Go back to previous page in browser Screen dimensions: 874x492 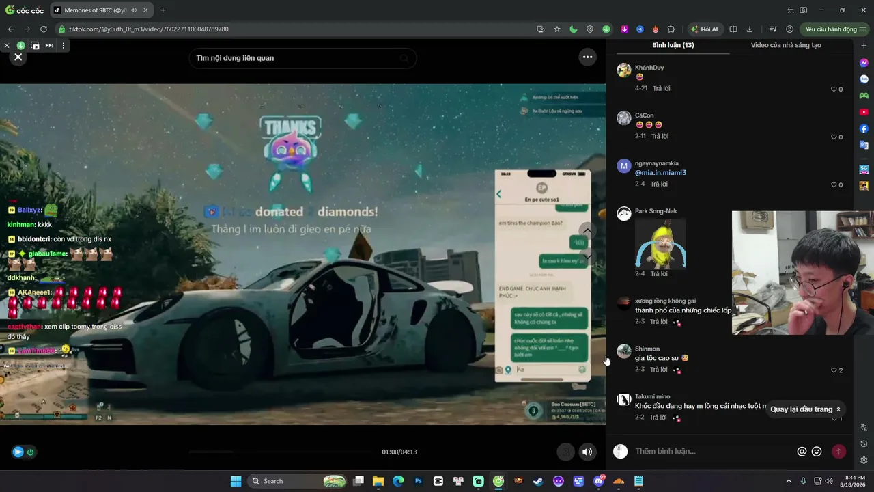[x=11, y=29]
